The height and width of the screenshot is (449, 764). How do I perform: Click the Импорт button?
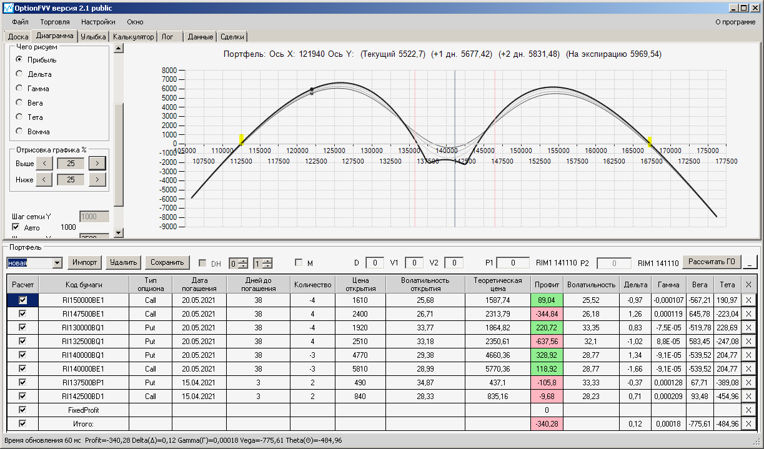(x=85, y=262)
